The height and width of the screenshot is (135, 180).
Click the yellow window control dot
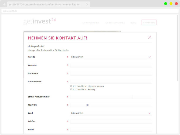(171, 4)
